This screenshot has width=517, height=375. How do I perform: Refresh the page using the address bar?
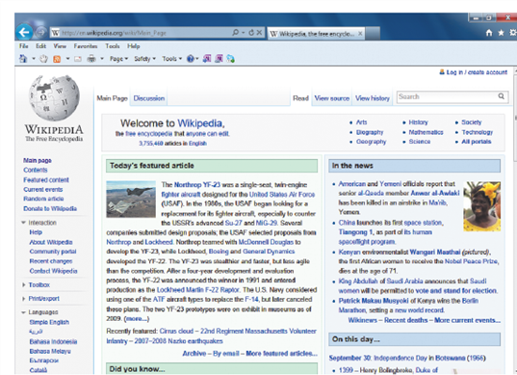coord(251,33)
